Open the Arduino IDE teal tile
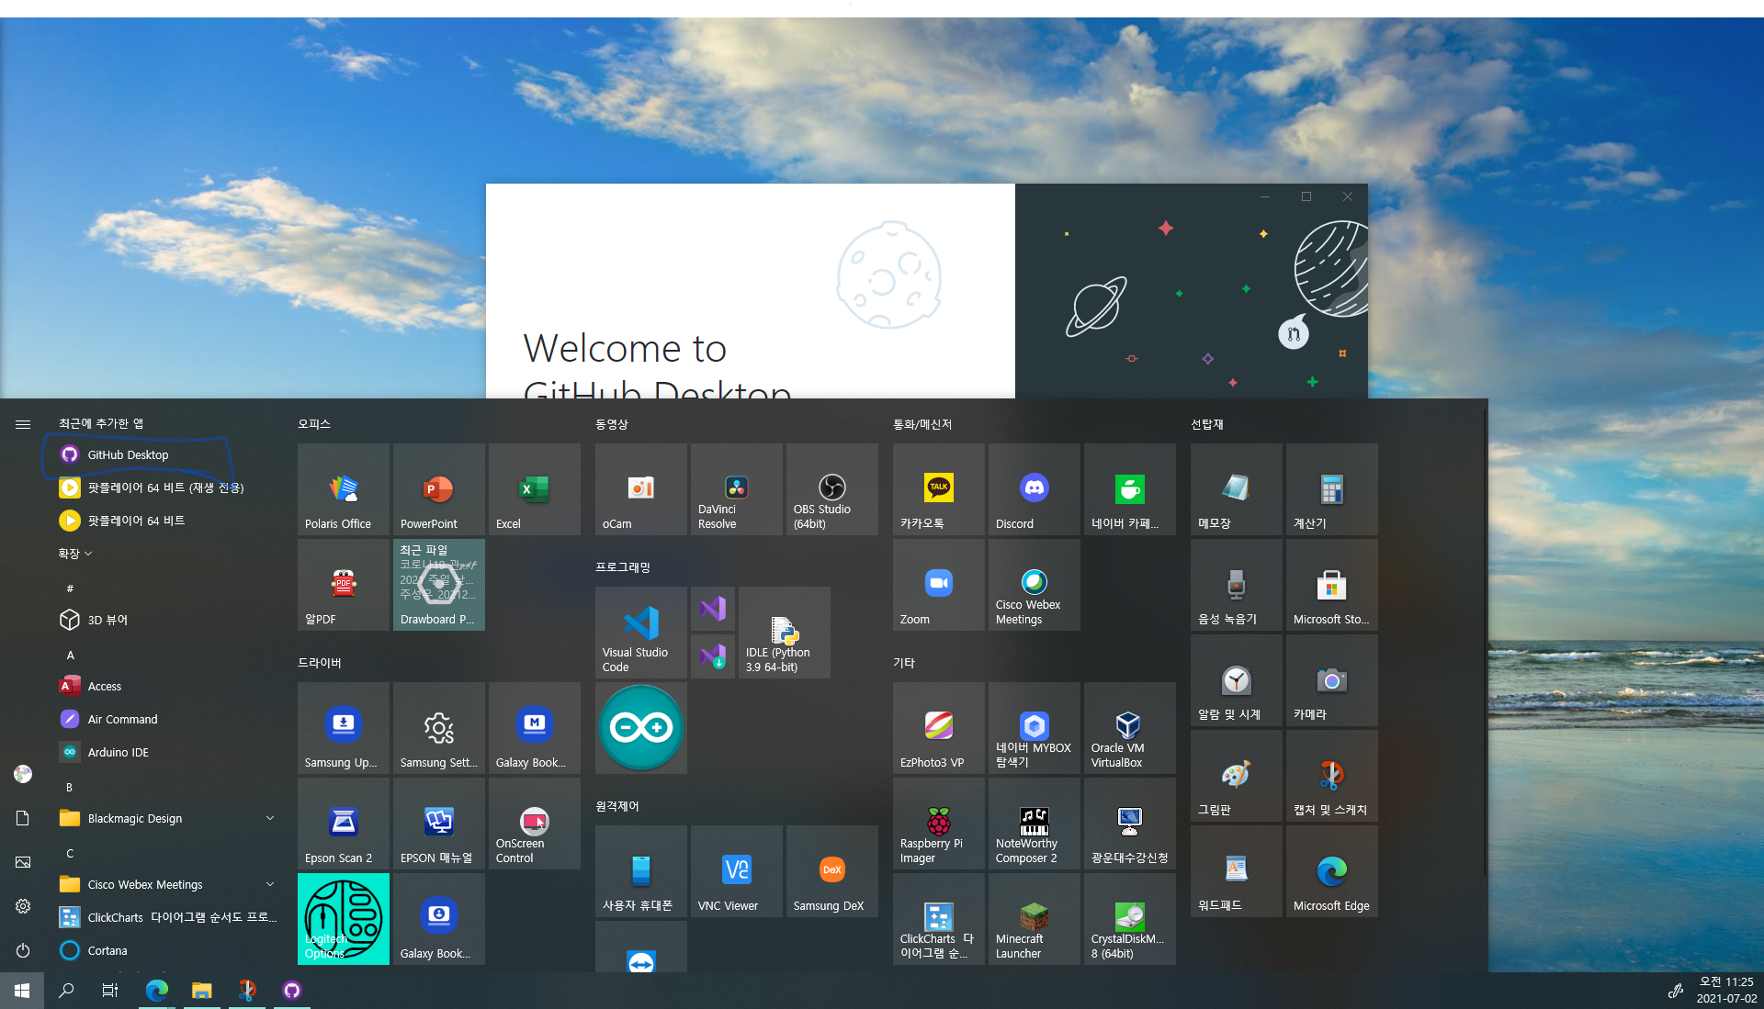1764x1009 pixels. [641, 728]
